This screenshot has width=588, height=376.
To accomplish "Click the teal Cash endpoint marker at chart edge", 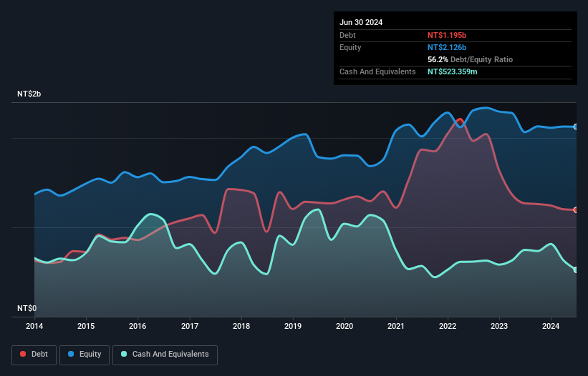I will [x=576, y=269].
